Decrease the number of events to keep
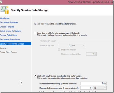114x93 pixels. pyautogui.click(x=105, y=84)
